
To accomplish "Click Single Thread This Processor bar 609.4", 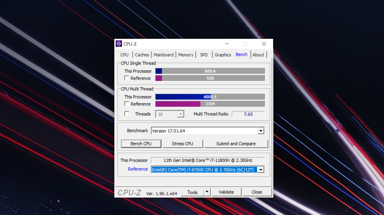I will coord(210,71).
